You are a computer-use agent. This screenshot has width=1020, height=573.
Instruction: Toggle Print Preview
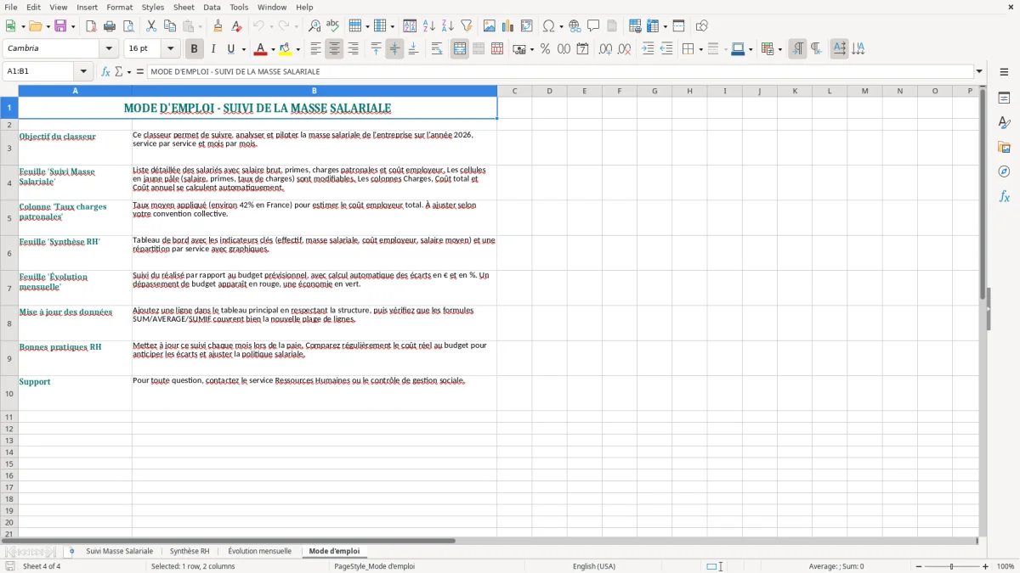click(x=127, y=26)
